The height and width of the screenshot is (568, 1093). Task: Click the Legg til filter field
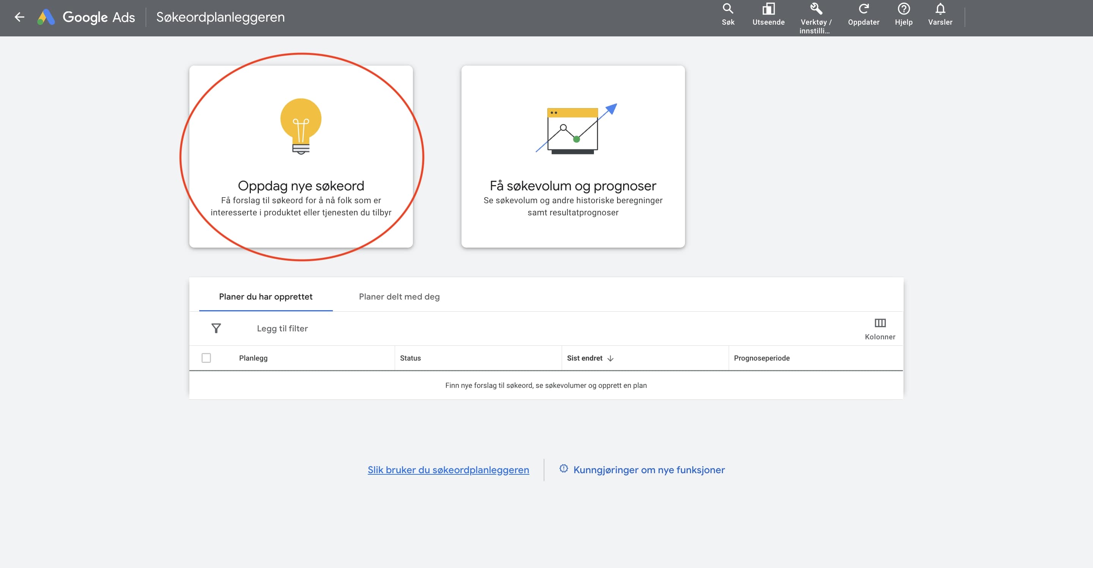click(x=282, y=328)
